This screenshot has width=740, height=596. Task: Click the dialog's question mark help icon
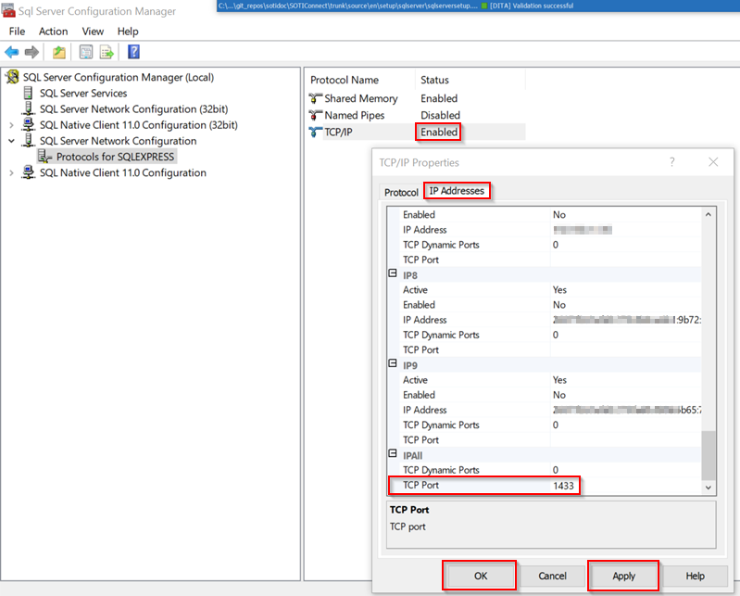click(672, 162)
